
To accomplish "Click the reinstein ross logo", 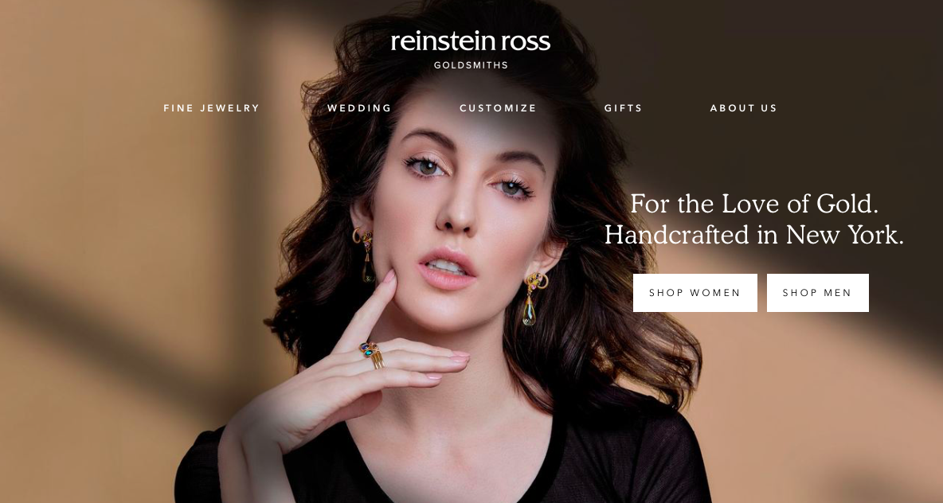I will tap(470, 41).
